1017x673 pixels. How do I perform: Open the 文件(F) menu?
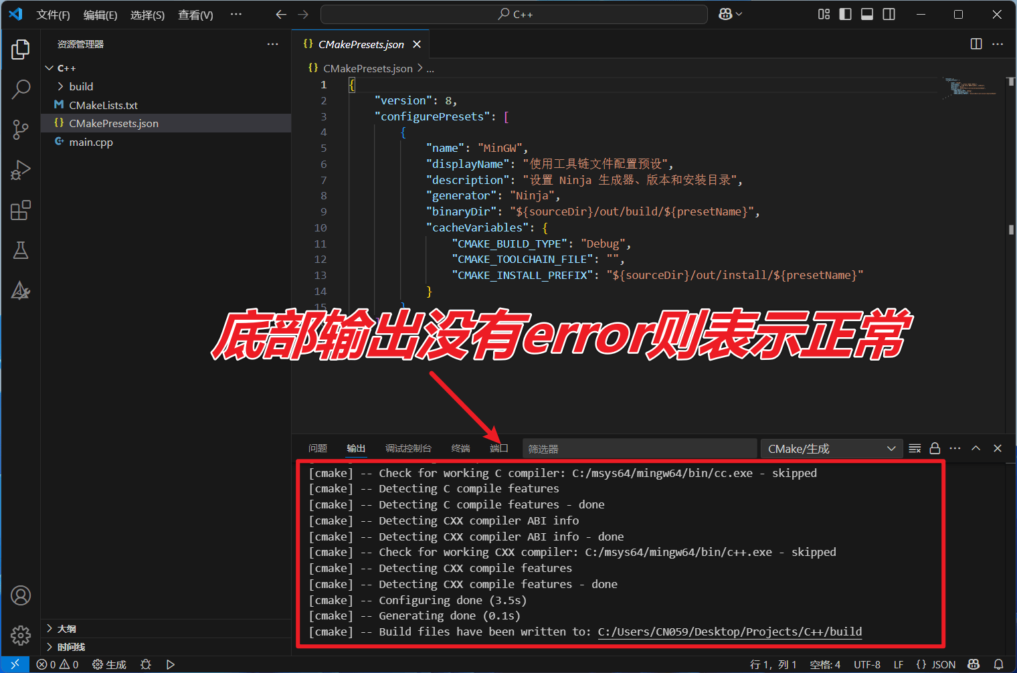[53, 15]
